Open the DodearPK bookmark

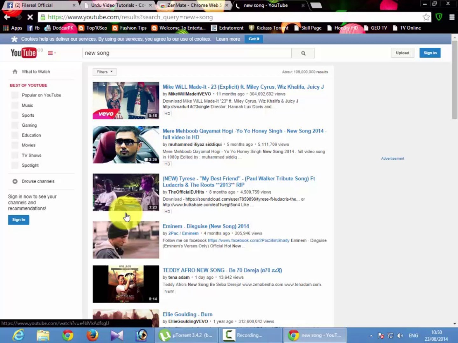tap(59, 28)
